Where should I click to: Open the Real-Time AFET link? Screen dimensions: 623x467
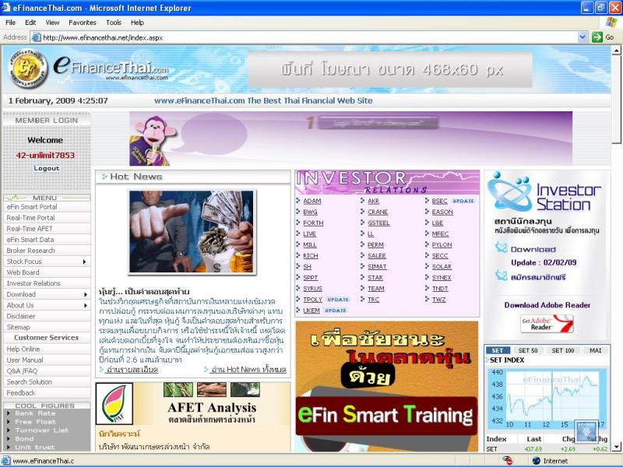pos(30,229)
